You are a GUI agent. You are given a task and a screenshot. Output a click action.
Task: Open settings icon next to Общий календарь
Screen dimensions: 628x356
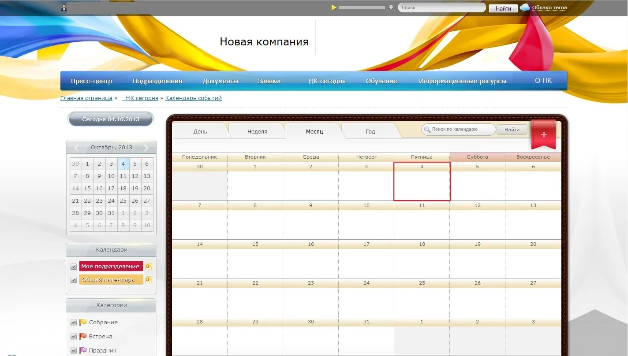(x=149, y=280)
